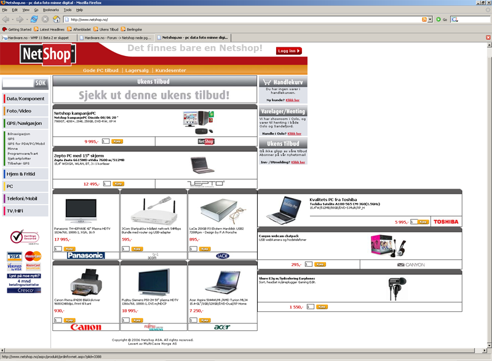This screenshot has height=361, width=492.
Task: Click Kjøp for Netshop kampanjePC
Action: coord(117,141)
